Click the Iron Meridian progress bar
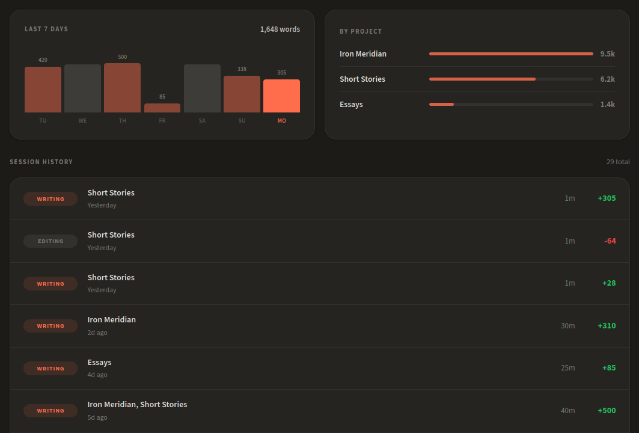The image size is (639, 433). 511,54
